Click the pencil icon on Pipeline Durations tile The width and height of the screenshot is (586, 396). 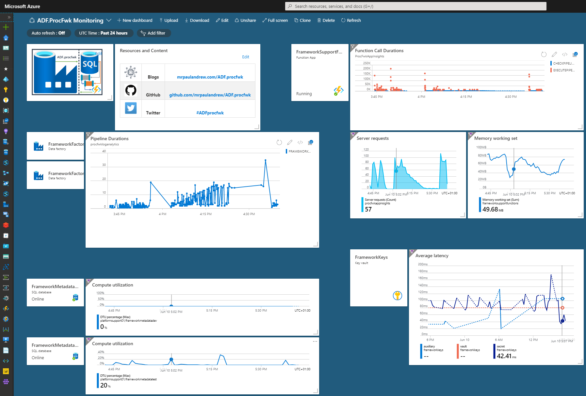[x=289, y=142]
